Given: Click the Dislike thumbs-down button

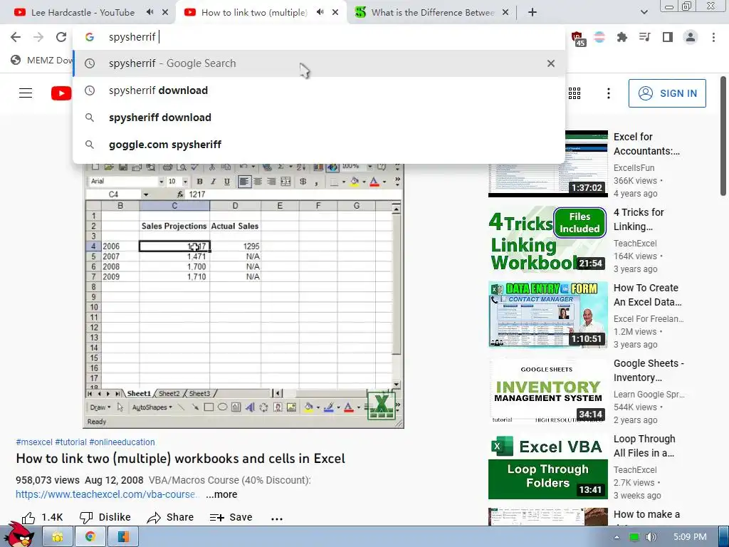Looking at the screenshot, I should 105,517.
